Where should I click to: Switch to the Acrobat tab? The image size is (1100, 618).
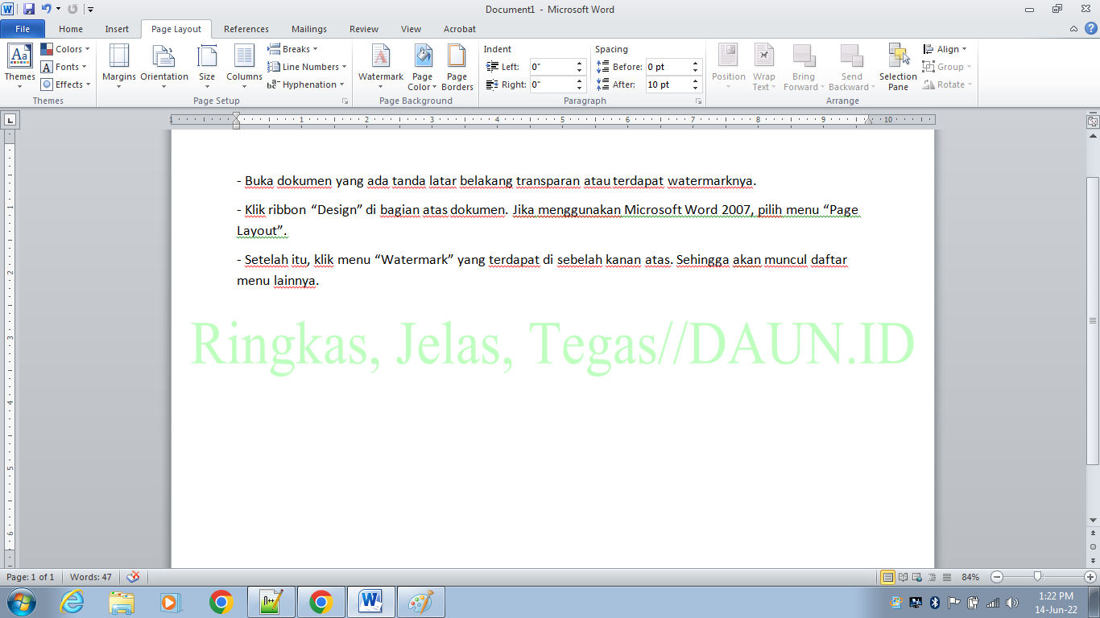tap(460, 29)
